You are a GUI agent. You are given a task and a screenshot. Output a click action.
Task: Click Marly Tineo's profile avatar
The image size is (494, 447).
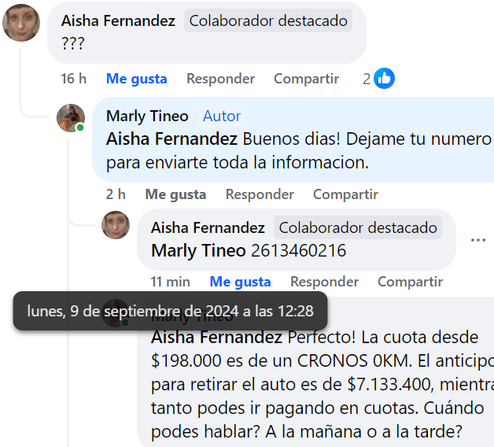[x=71, y=118]
